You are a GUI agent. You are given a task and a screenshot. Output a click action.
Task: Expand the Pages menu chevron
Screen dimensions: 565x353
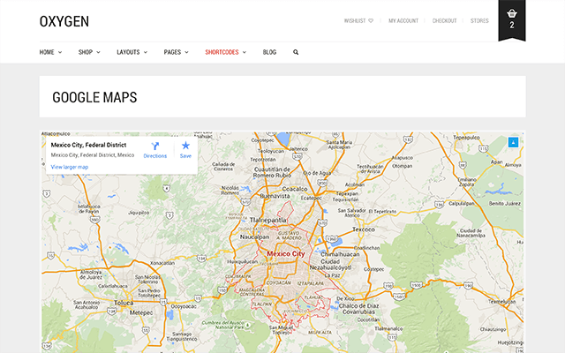pos(186,52)
